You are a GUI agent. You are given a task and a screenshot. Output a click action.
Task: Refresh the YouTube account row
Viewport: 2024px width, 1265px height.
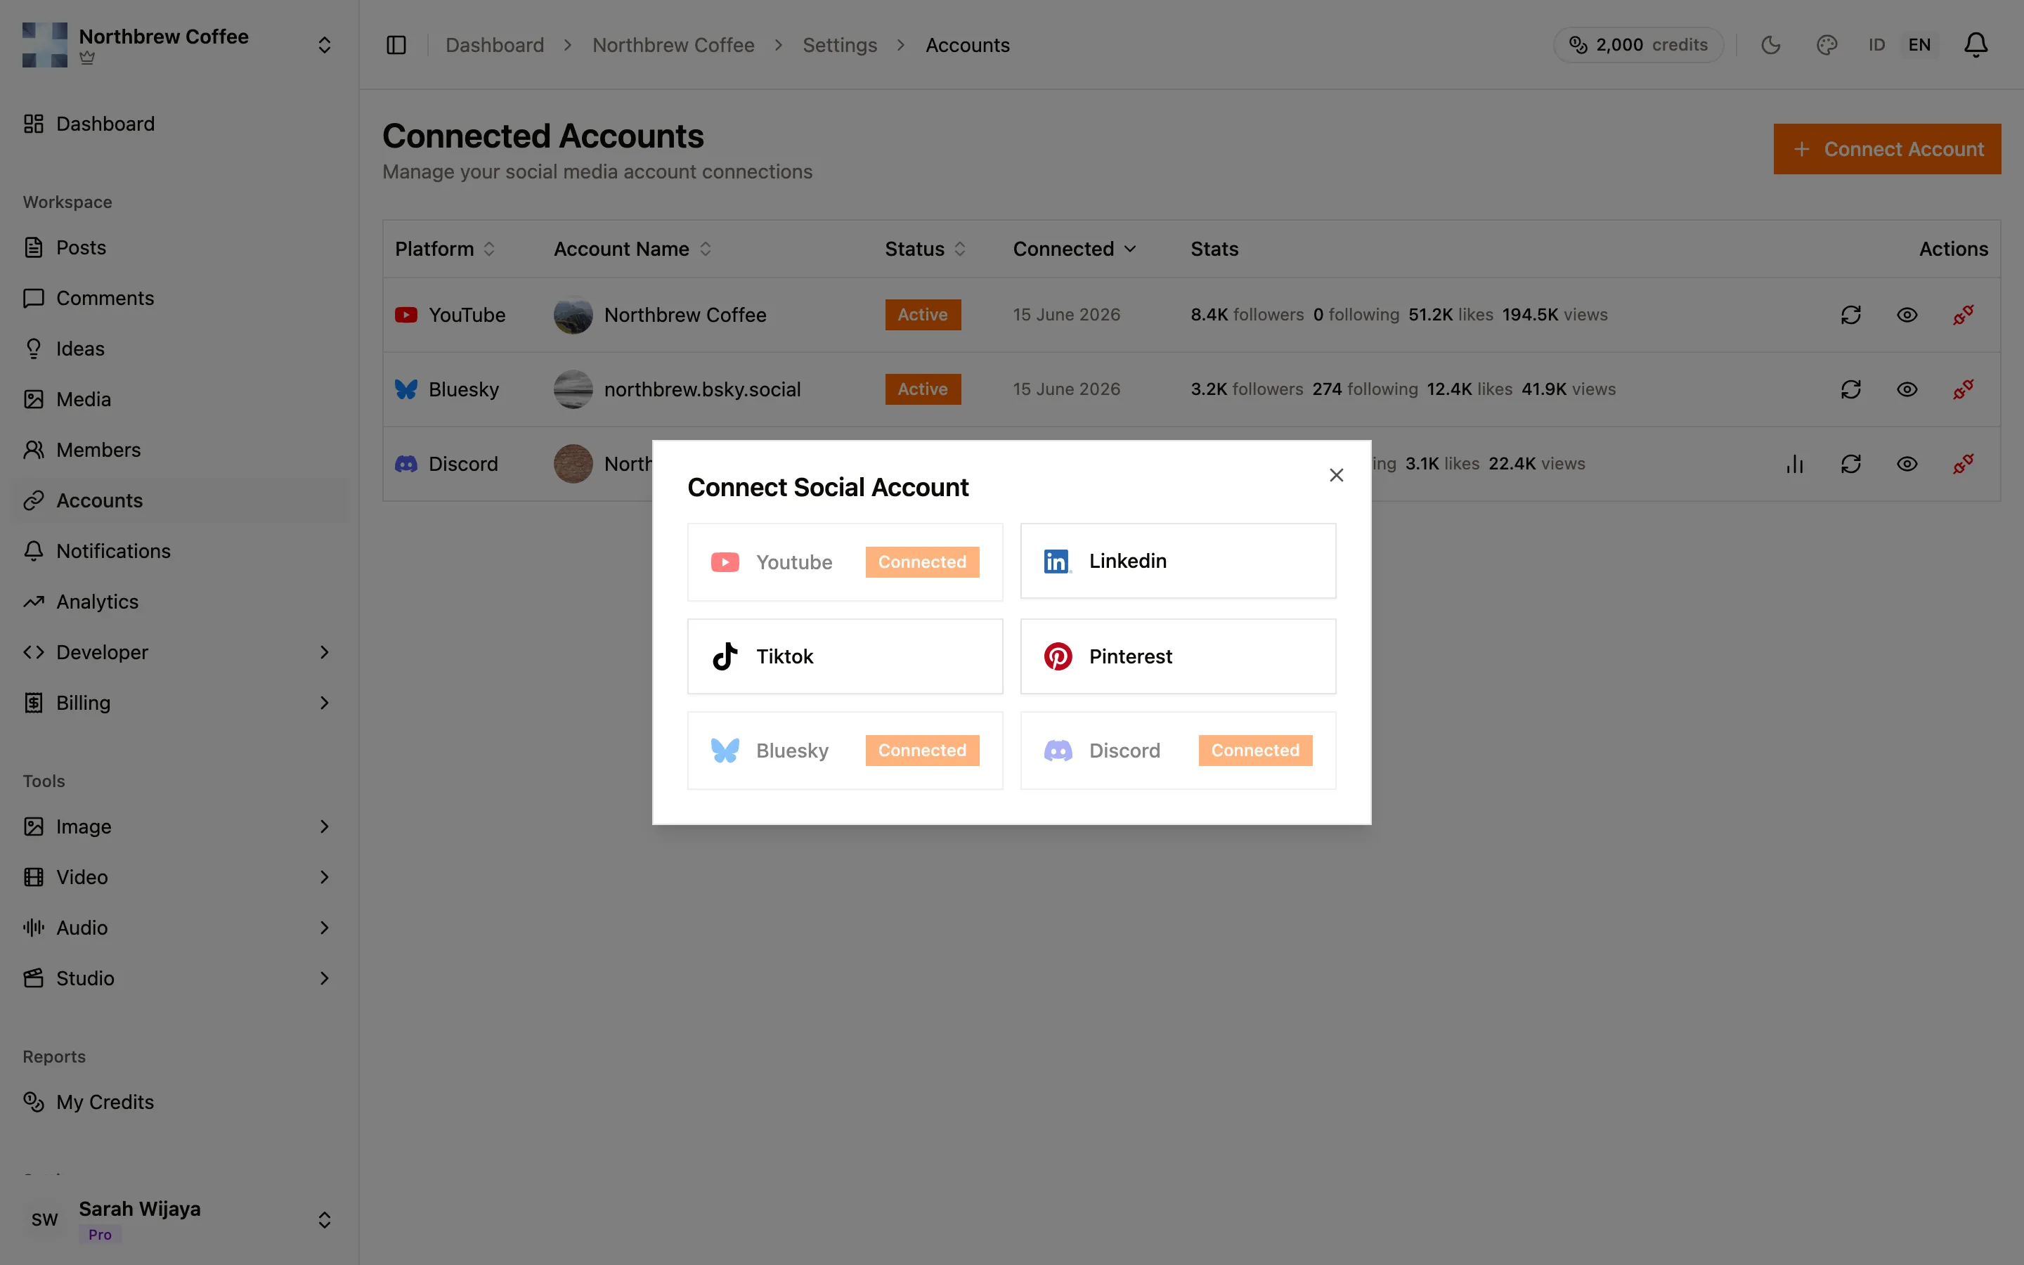(1850, 315)
